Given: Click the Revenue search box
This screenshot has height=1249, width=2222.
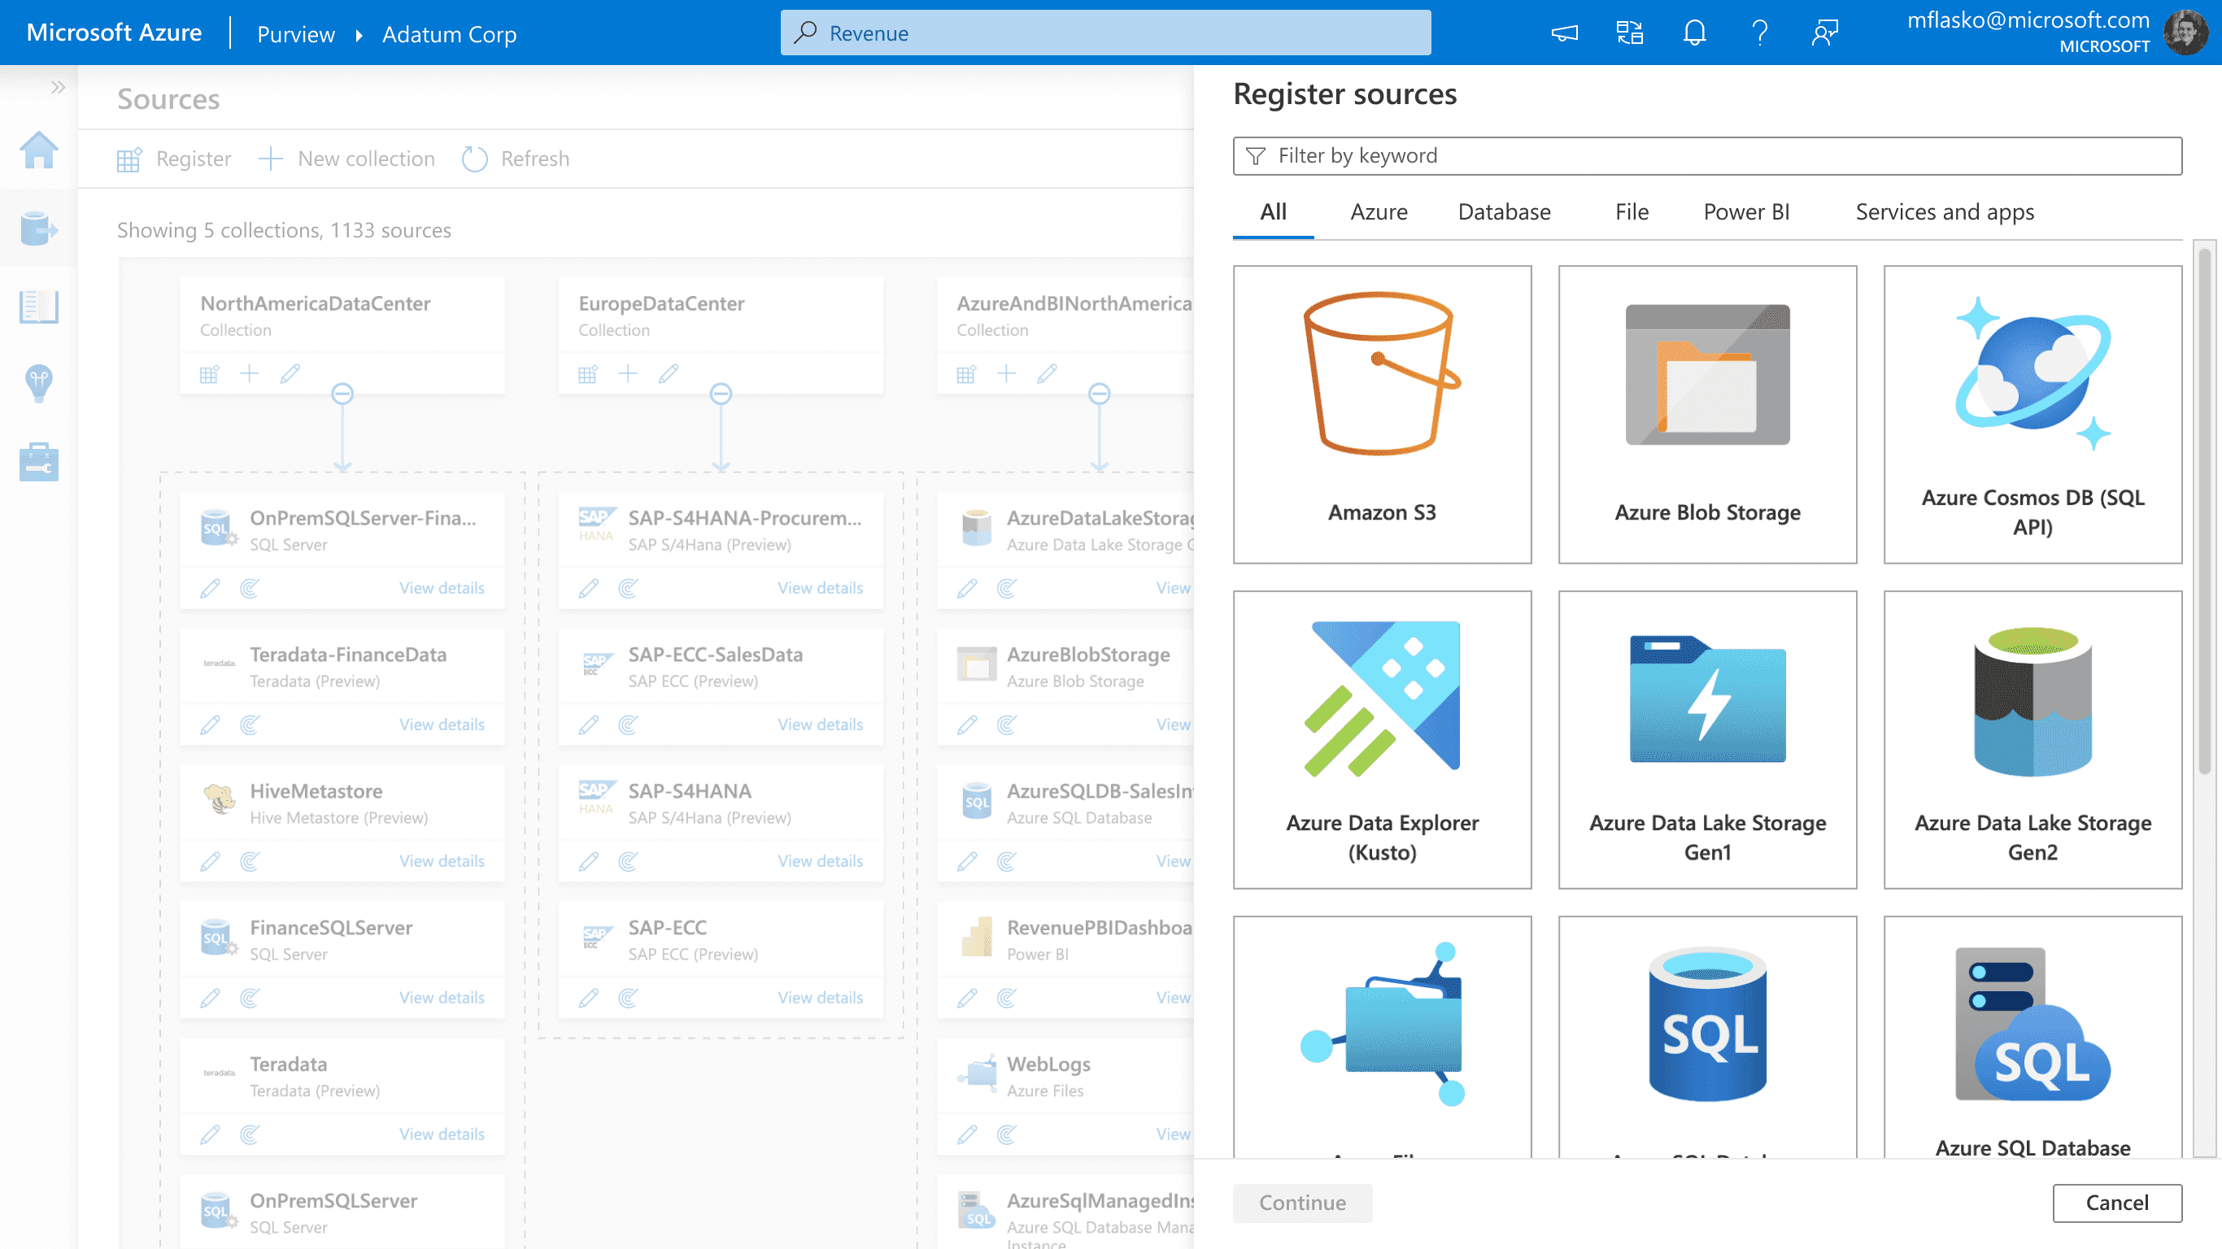Looking at the screenshot, I should coord(1105,33).
